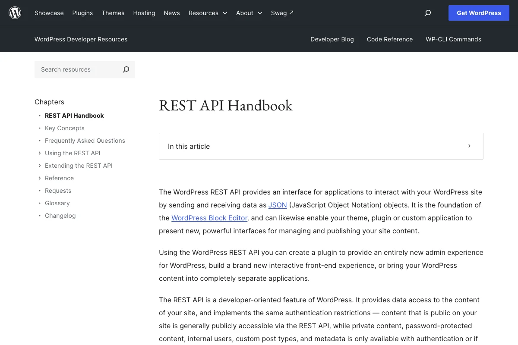Expand the Resources dropdown menu
This screenshot has width=518, height=345.
(x=208, y=13)
